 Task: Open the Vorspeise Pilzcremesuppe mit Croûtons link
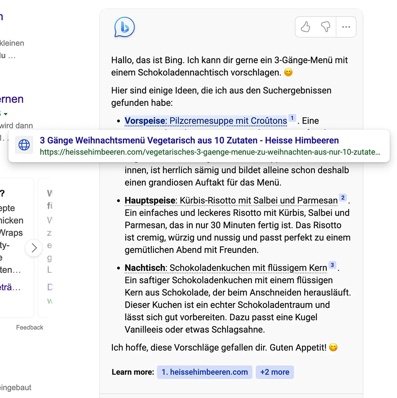206,121
